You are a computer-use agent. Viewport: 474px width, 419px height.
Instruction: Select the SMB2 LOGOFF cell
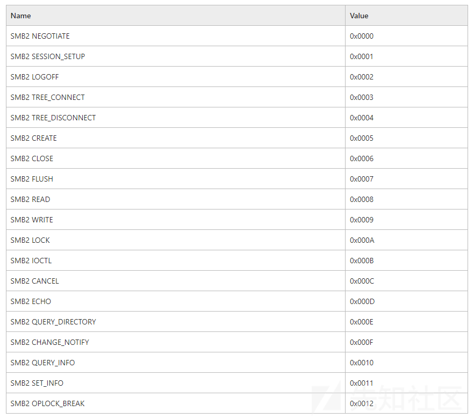[34, 77]
